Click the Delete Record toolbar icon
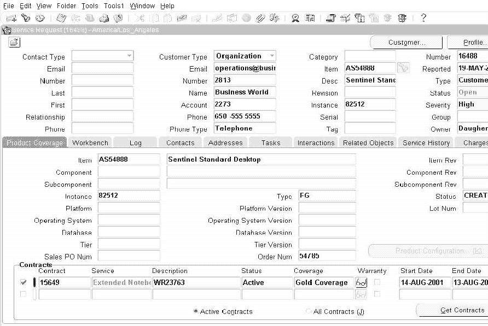The image size is (488, 326). pos(196,19)
